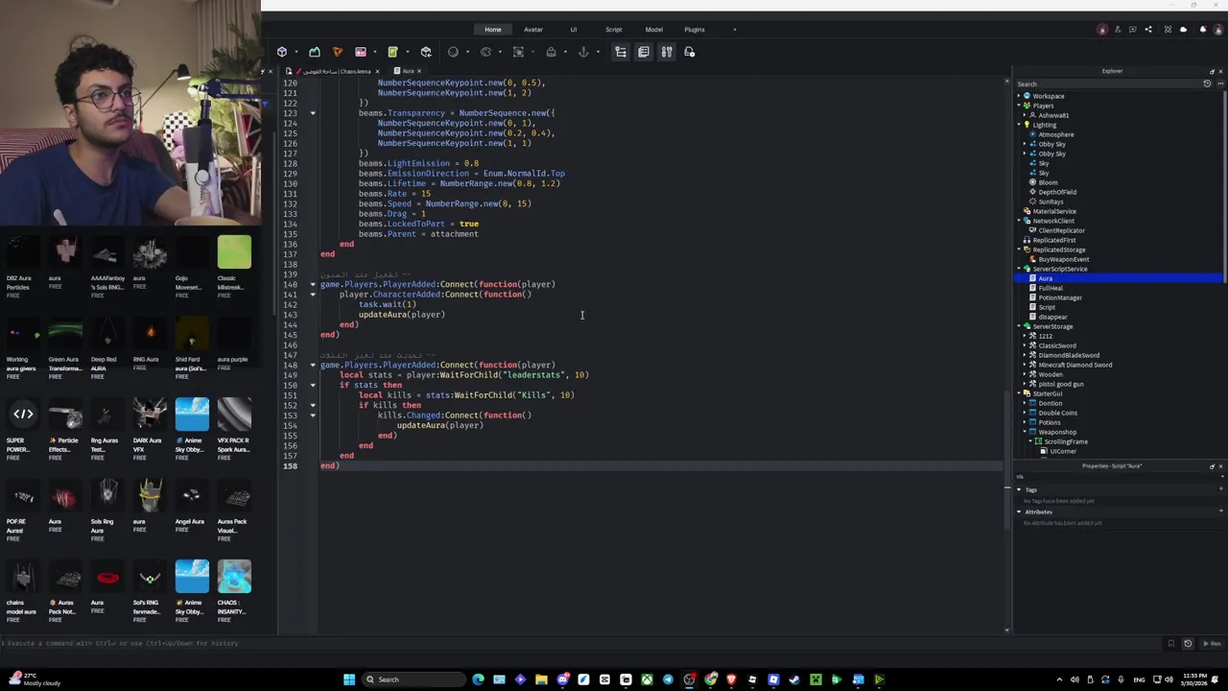The width and height of the screenshot is (1228, 691).
Task: Collapse the Weaponshop node in Explorer
Action: pos(1025,432)
